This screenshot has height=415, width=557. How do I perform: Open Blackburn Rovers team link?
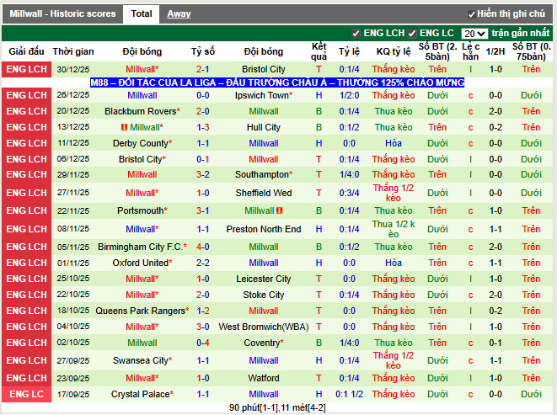pyautogui.click(x=142, y=111)
